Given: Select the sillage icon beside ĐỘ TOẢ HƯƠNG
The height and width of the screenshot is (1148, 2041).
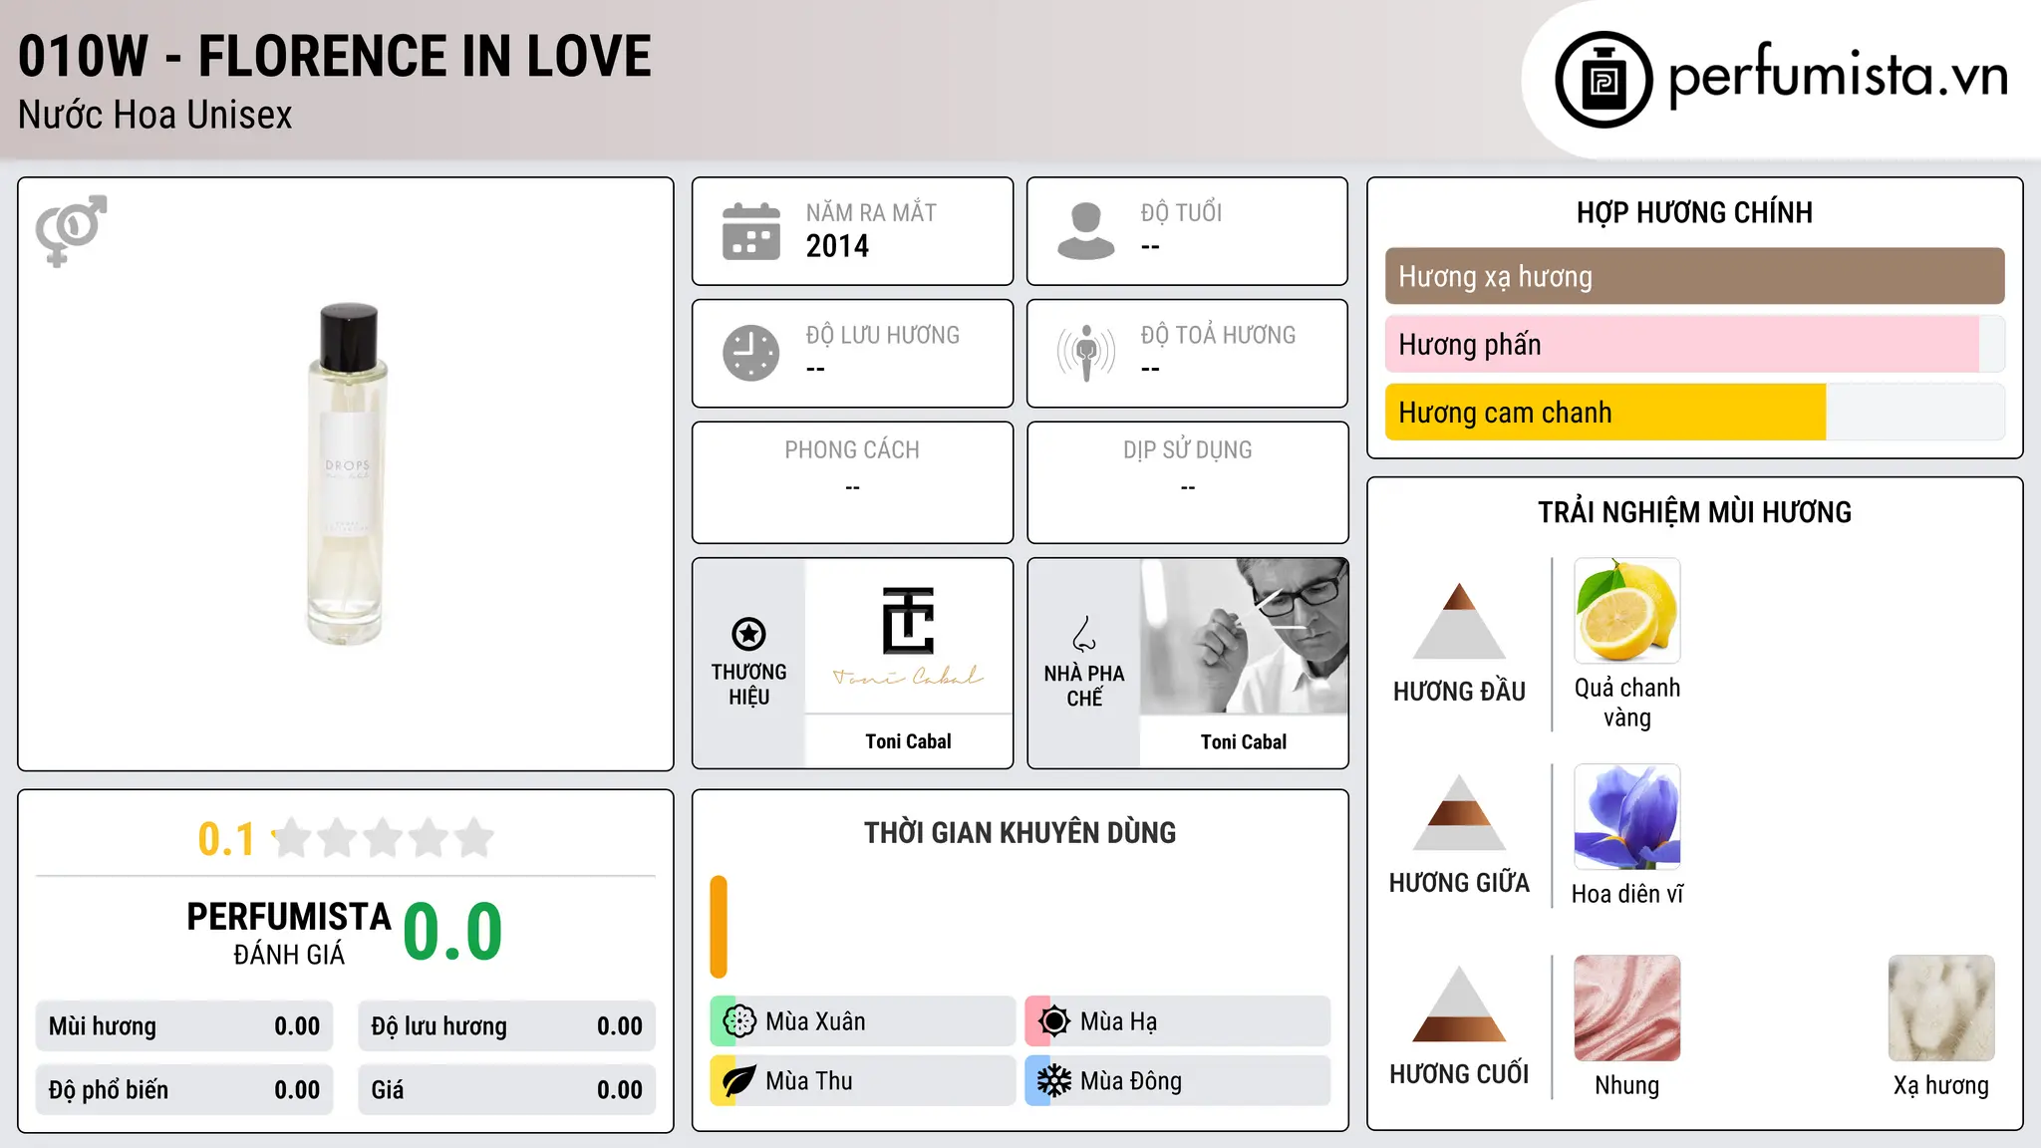Looking at the screenshot, I should pos(1086,353).
